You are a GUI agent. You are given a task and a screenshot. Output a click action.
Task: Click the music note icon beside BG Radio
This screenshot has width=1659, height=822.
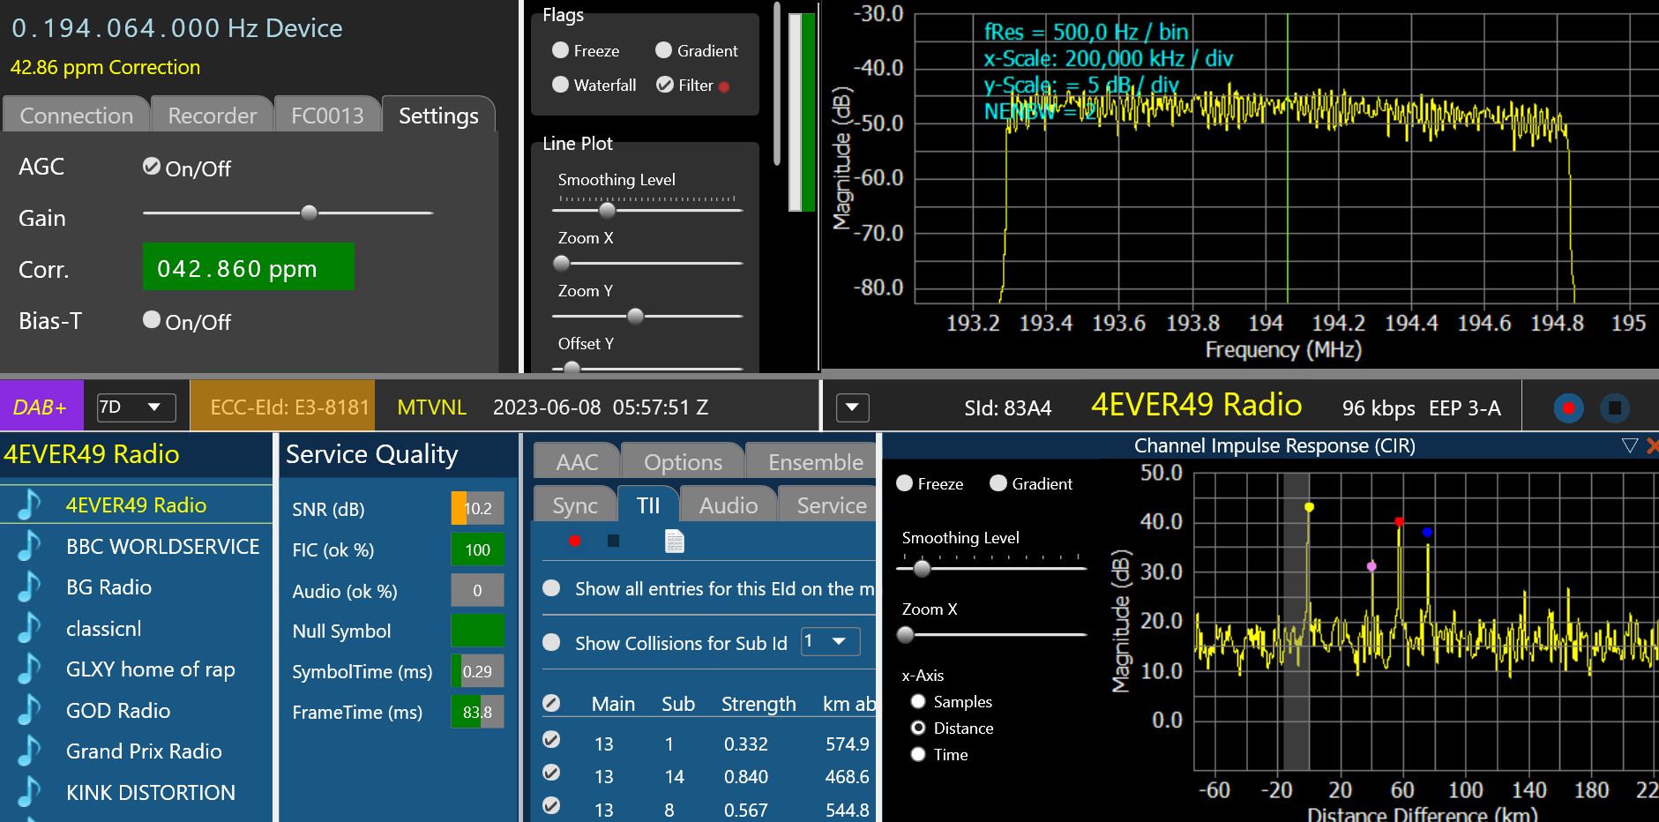[x=29, y=587]
